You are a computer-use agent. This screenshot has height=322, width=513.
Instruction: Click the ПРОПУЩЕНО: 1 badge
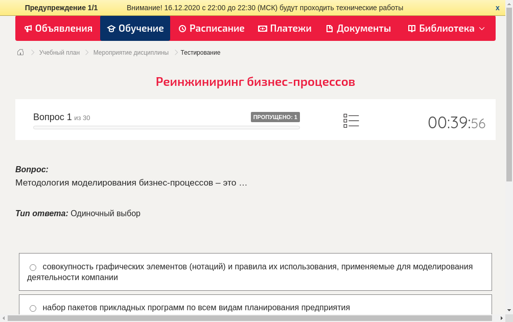[275, 117]
